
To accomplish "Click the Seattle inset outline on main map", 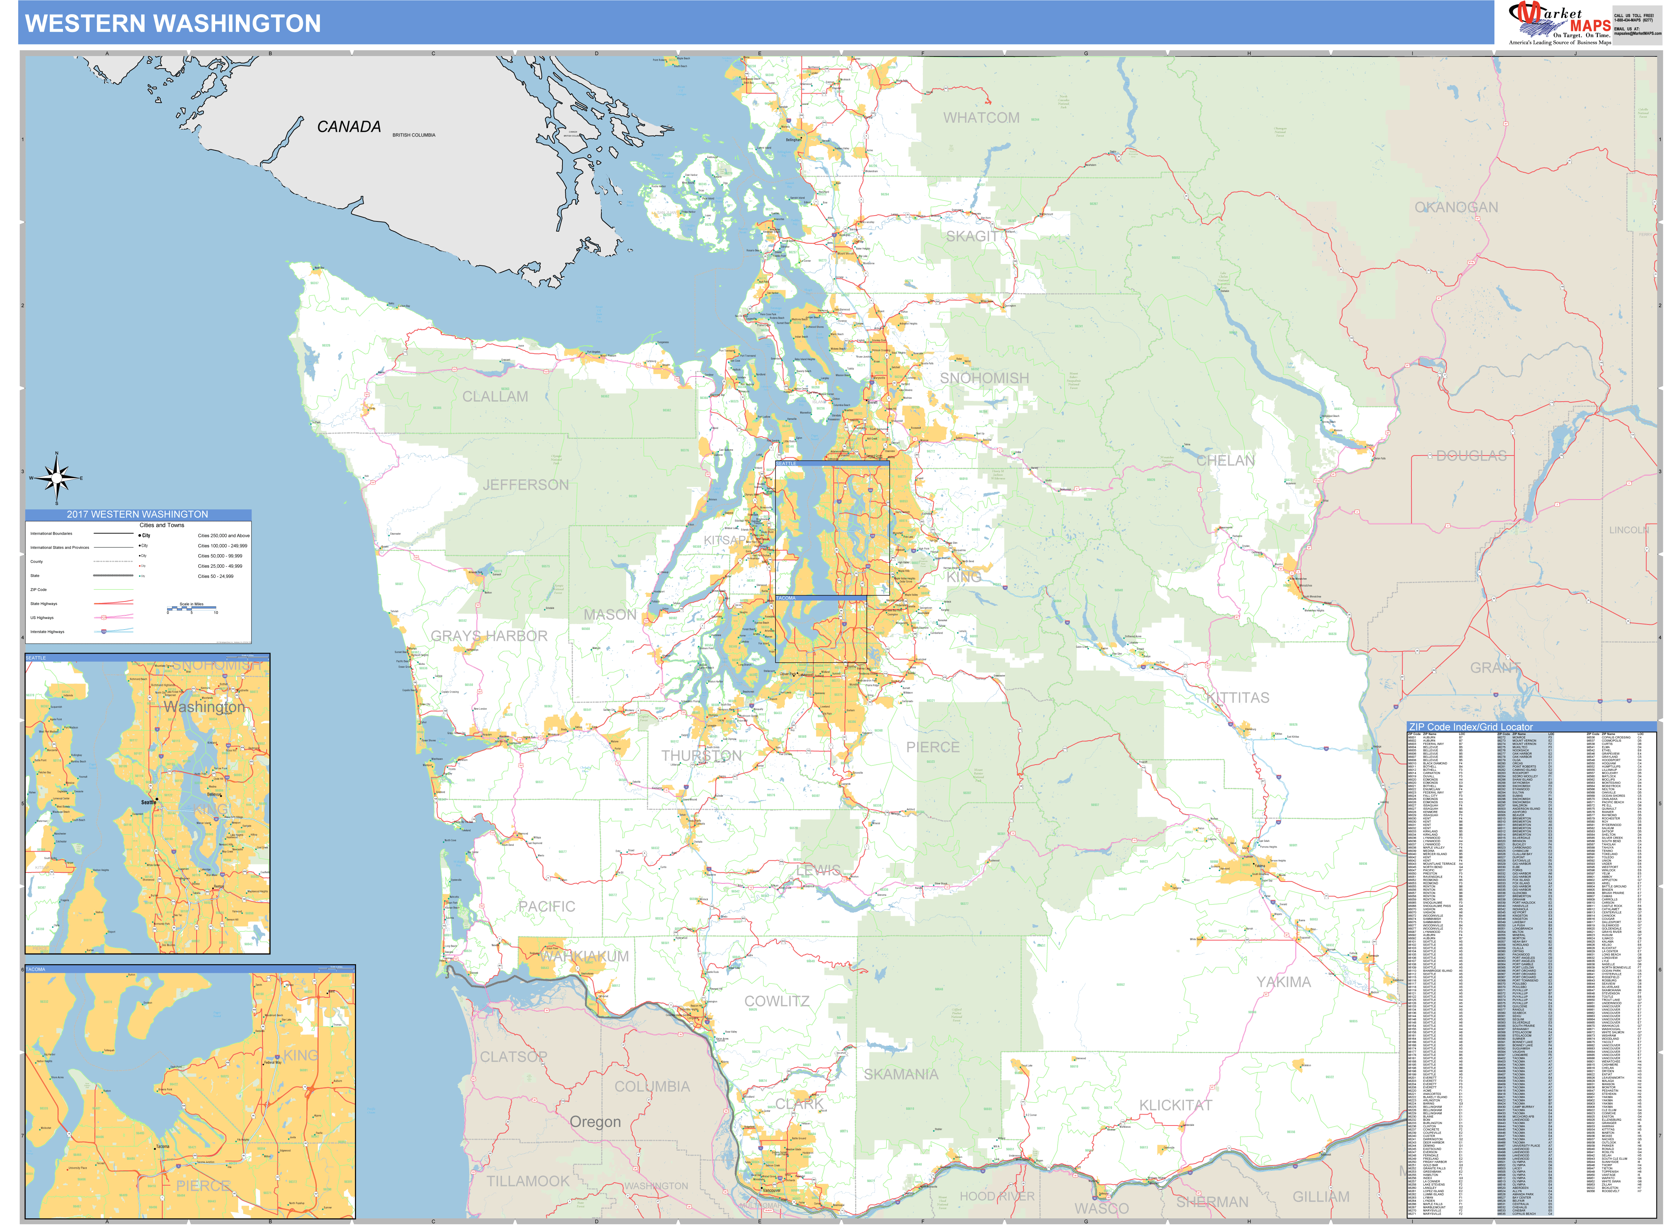I will (x=832, y=528).
